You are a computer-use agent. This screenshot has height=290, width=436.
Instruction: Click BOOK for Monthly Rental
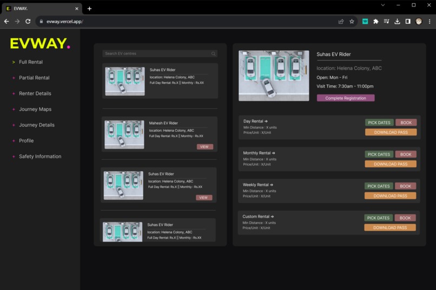click(x=406, y=154)
